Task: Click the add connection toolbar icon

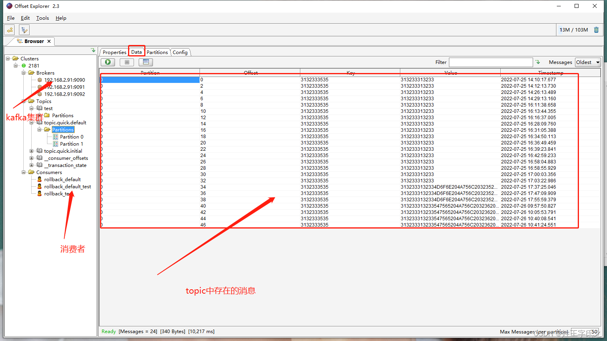Action: click(x=10, y=30)
